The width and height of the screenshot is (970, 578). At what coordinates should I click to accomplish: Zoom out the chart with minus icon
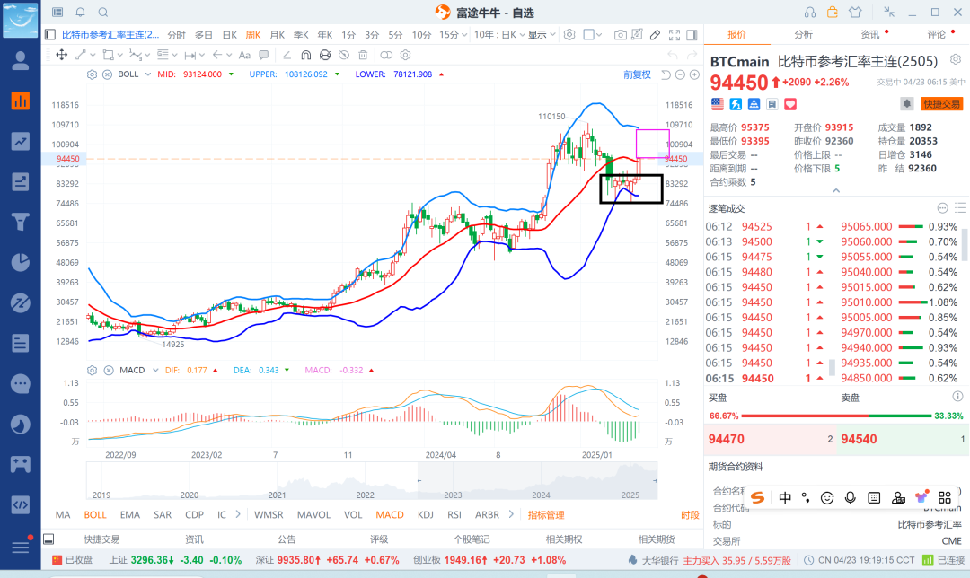(x=680, y=74)
